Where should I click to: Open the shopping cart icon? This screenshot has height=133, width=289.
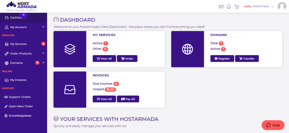coord(237,7)
